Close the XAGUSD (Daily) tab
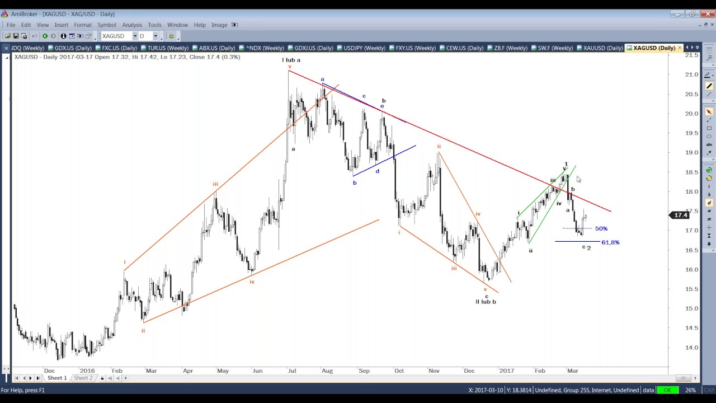 680,48
